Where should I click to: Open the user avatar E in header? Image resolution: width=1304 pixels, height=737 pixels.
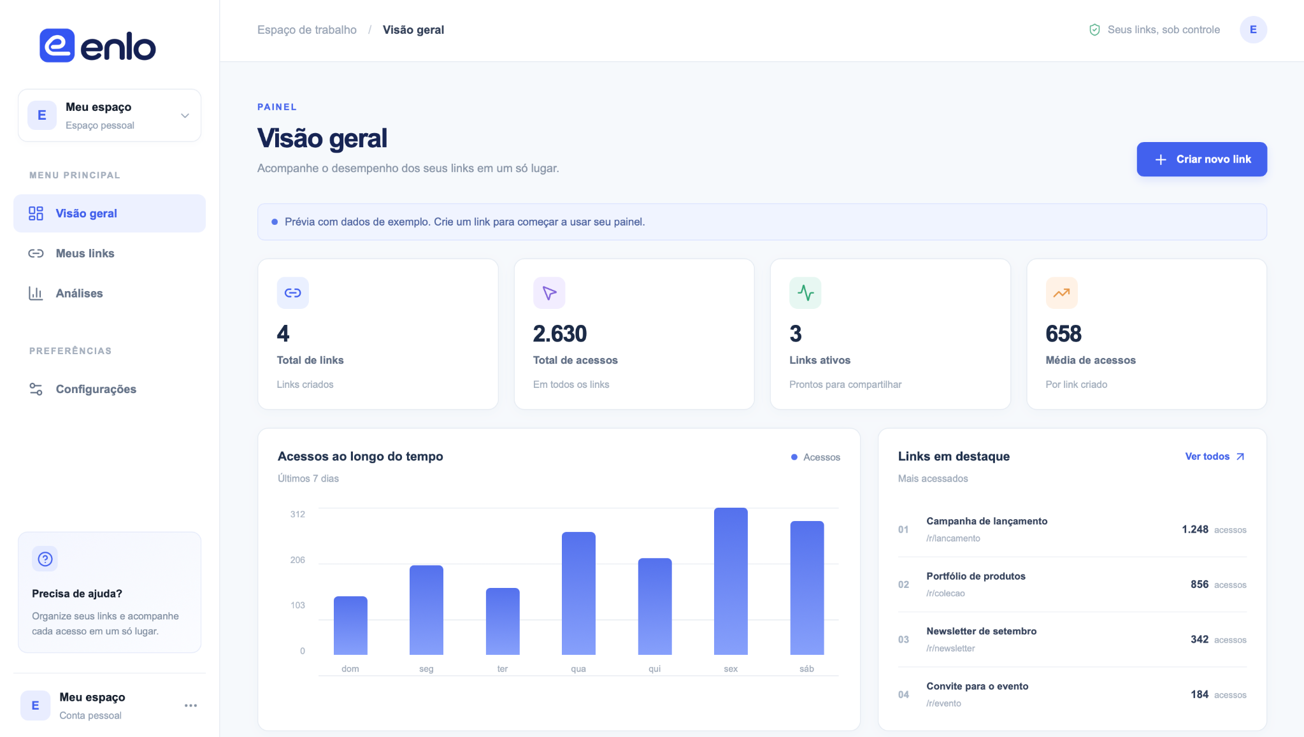click(x=1253, y=30)
